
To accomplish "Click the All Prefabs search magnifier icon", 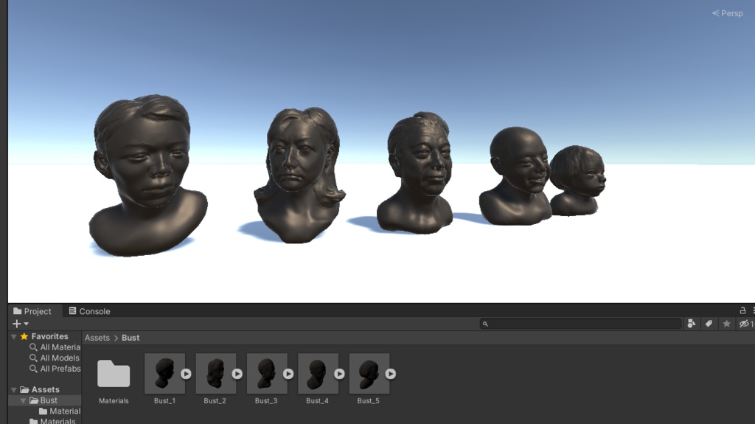I will [33, 369].
